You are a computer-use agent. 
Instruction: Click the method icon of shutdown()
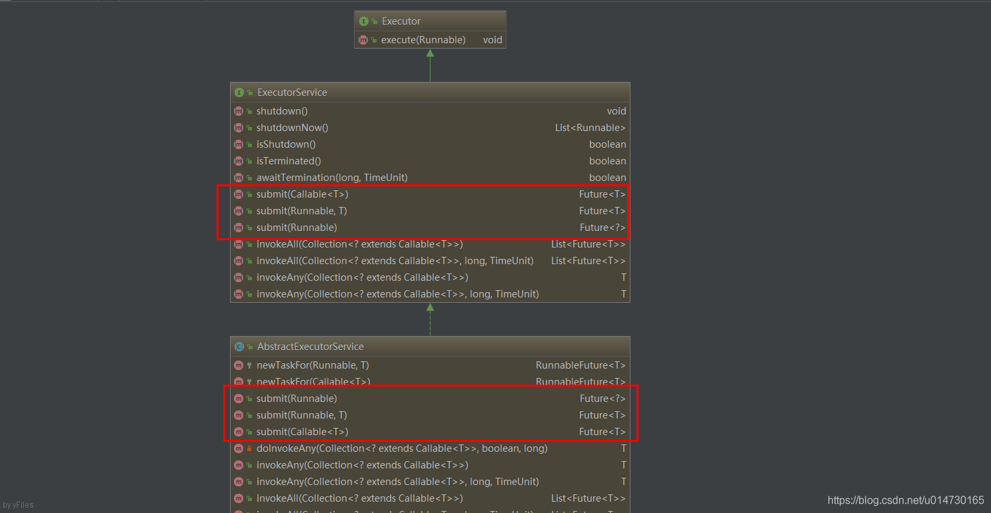pos(239,111)
